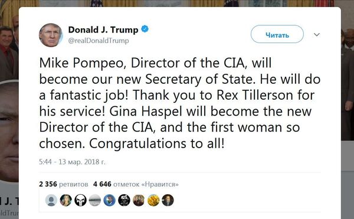This screenshot has width=354, height=219.
Task: Open the black-and-white graphic liker avatar
Action: click(124, 200)
